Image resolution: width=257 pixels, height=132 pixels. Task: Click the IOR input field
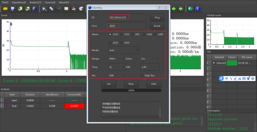pos(150,67)
